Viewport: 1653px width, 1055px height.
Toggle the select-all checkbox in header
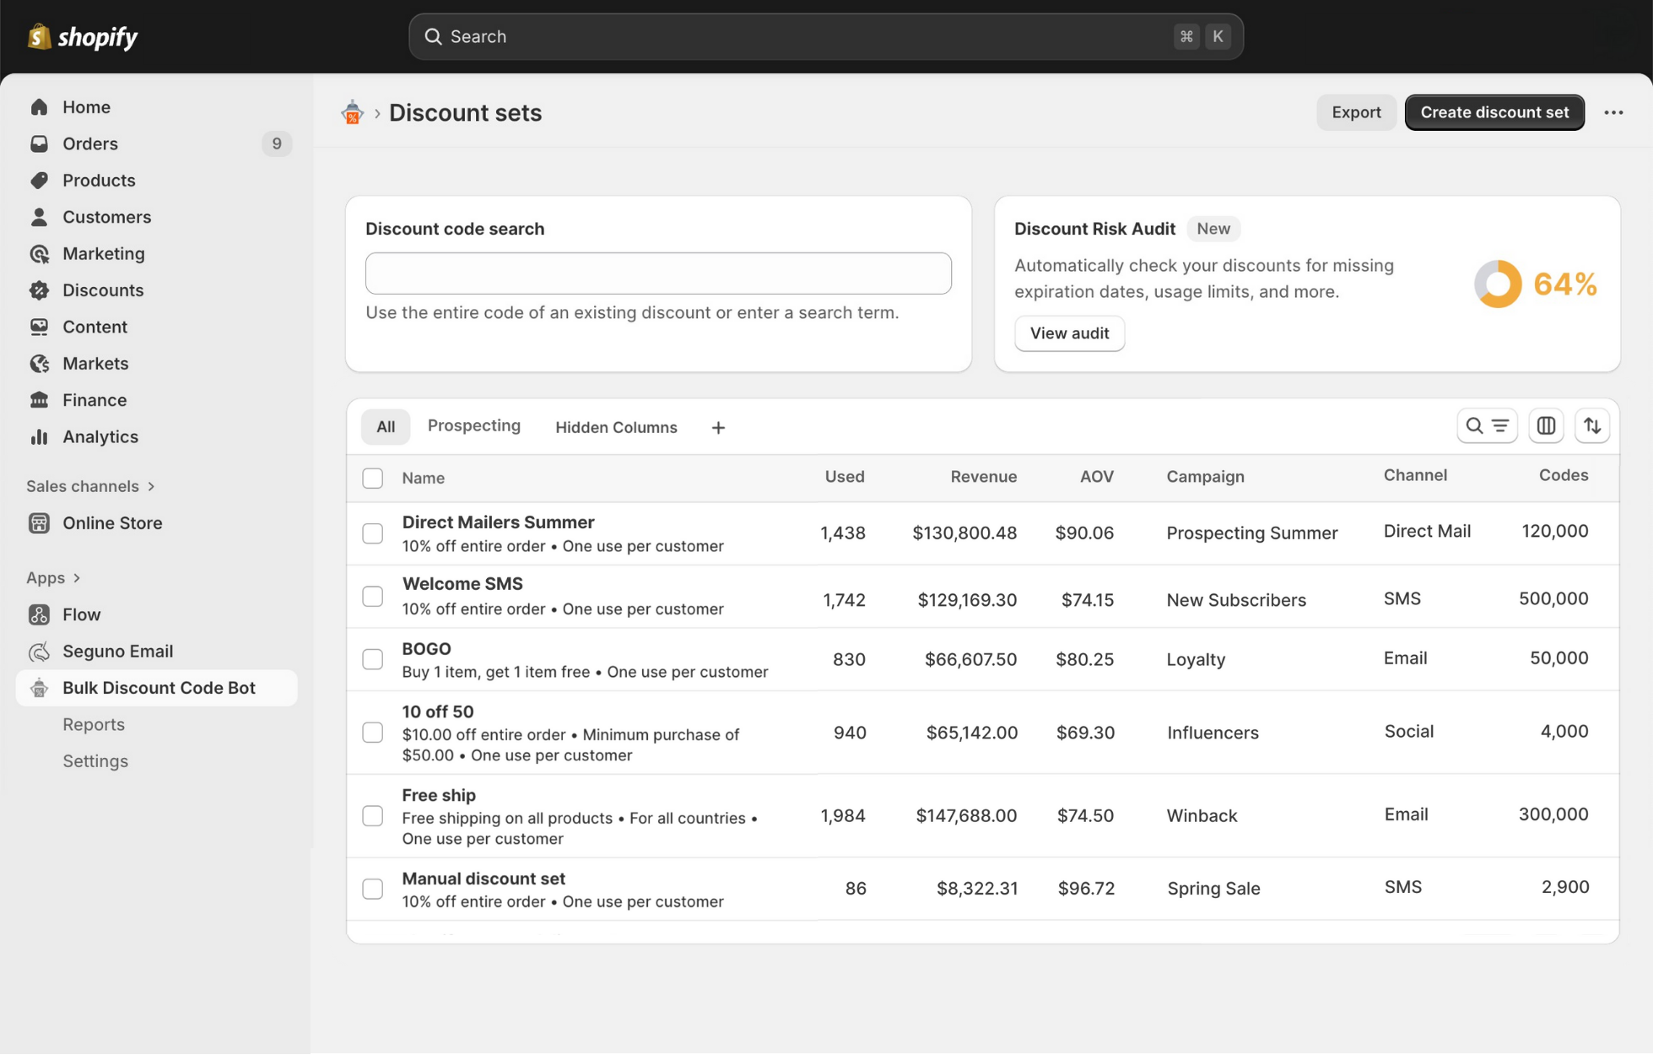(x=372, y=478)
